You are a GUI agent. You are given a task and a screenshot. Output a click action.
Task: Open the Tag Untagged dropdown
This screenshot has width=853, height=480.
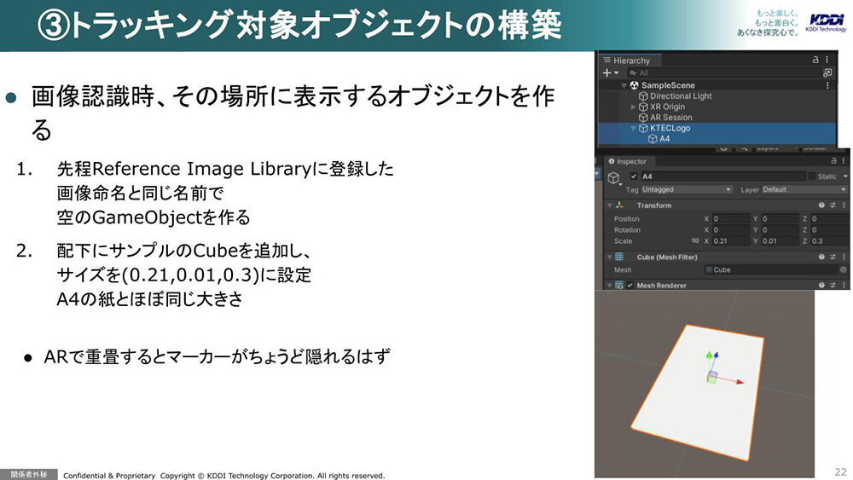coord(687,189)
